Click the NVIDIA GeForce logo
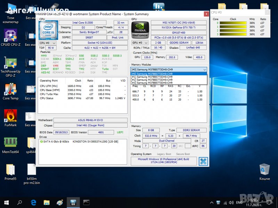The width and height of the screenshot is (278, 208). click(140, 30)
